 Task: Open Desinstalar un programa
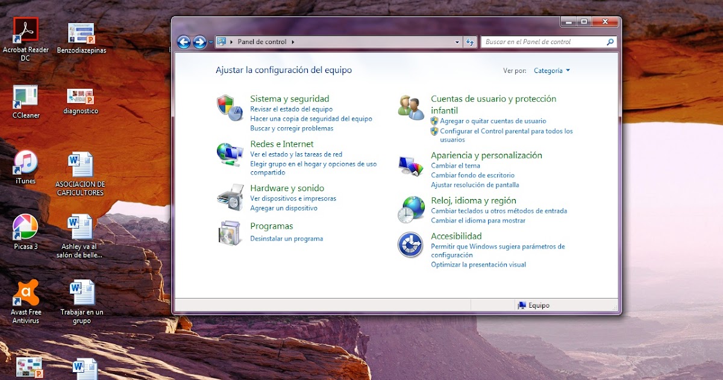(286, 238)
